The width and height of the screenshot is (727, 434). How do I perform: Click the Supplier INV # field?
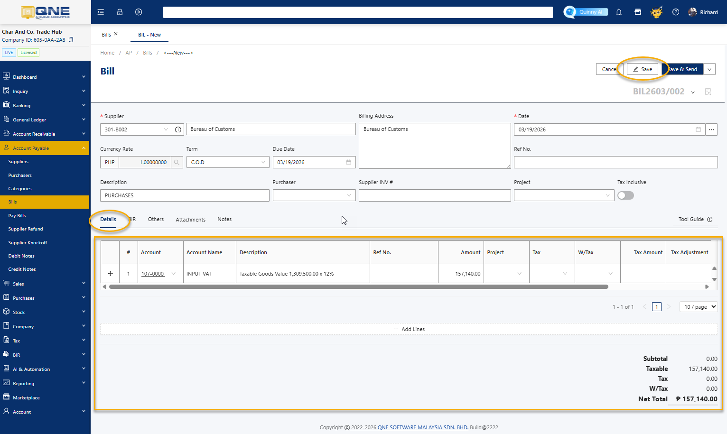coord(435,195)
